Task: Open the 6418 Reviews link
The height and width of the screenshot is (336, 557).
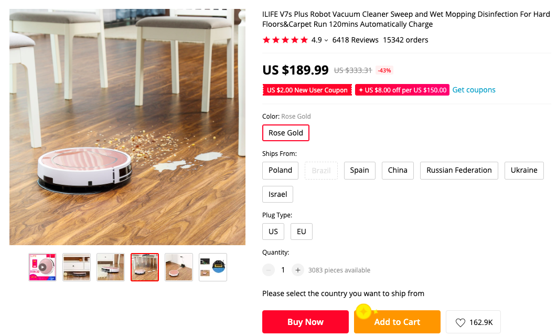Action: click(355, 40)
